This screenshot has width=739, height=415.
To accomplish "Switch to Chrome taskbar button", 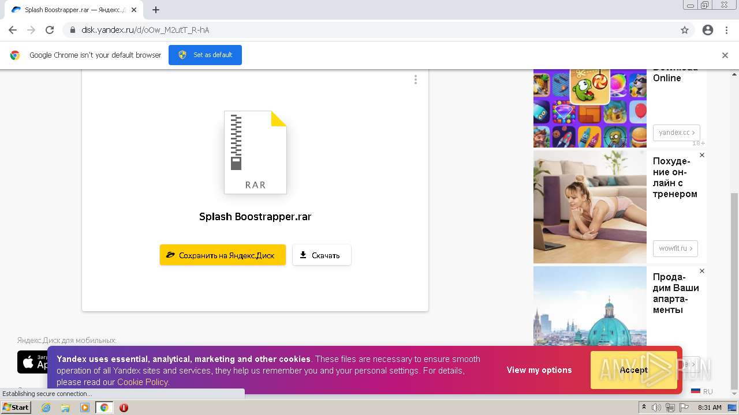I will pyautogui.click(x=104, y=408).
